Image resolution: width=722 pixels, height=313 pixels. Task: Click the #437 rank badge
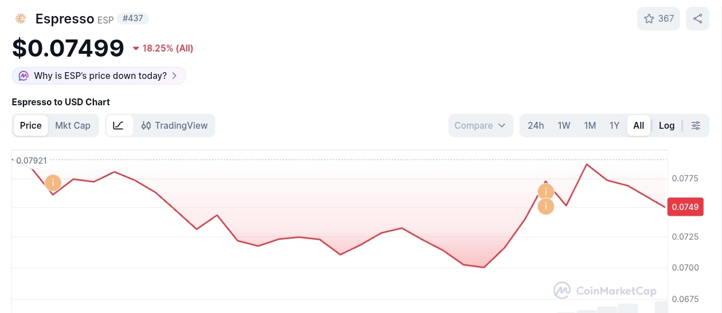coord(133,19)
